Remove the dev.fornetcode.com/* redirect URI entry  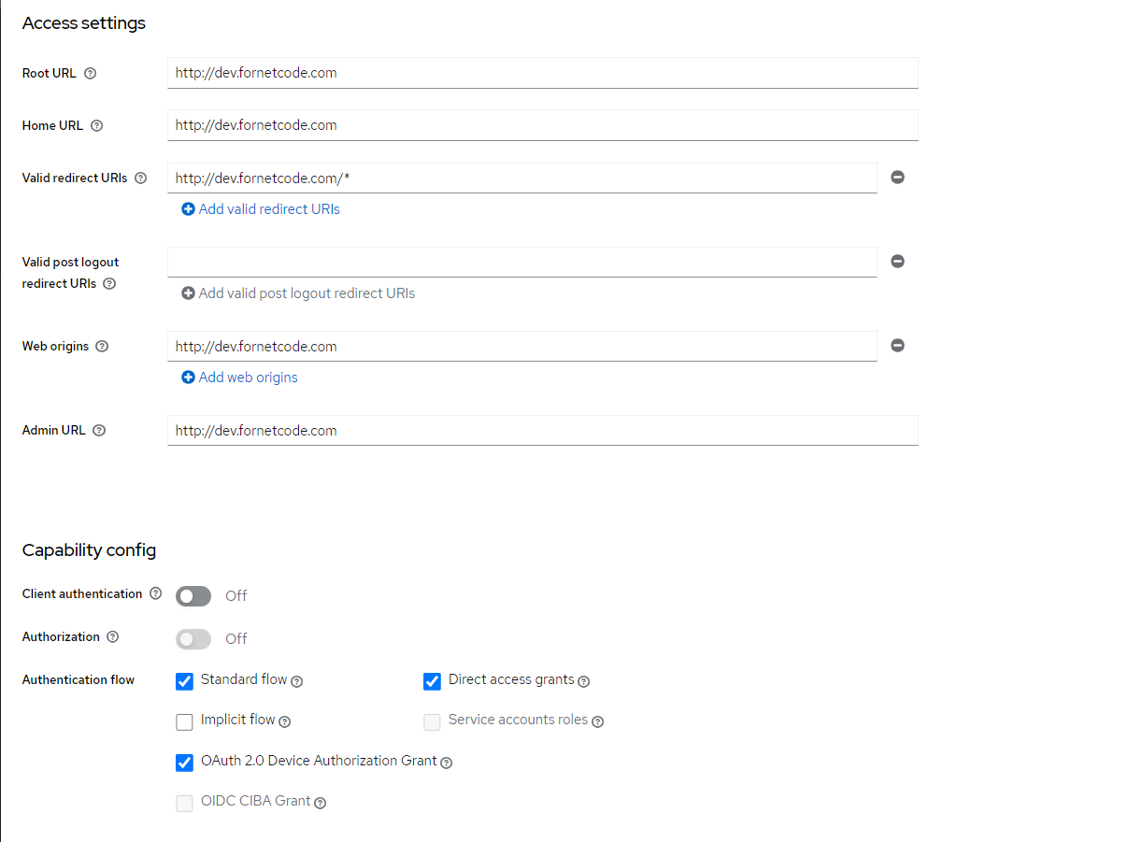[897, 178]
